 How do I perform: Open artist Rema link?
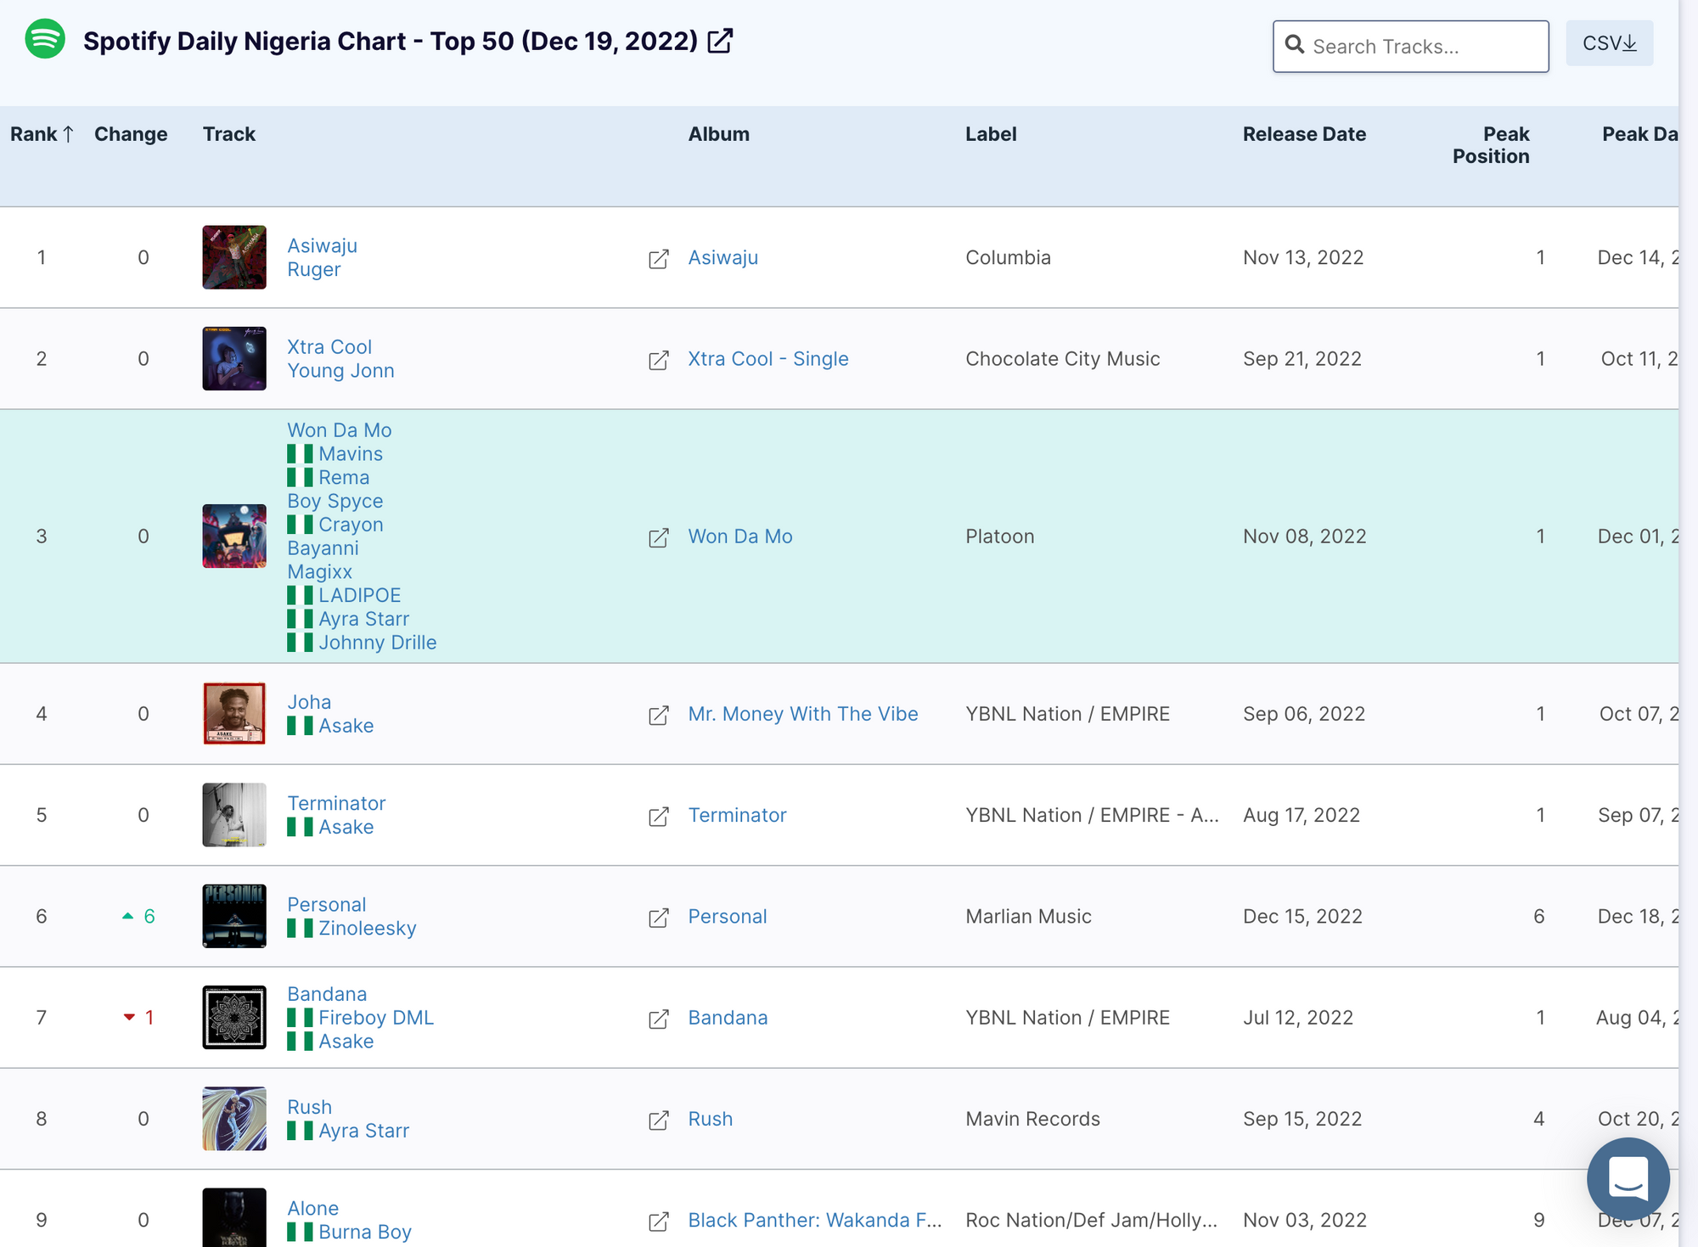coord(344,477)
